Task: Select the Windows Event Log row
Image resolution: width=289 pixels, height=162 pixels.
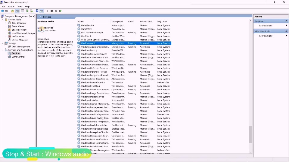Action: click(124, 86)
